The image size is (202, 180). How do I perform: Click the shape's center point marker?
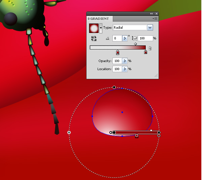click(x=122, y=112)
